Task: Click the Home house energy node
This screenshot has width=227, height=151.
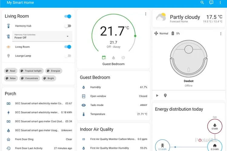Action: (215, 146)
